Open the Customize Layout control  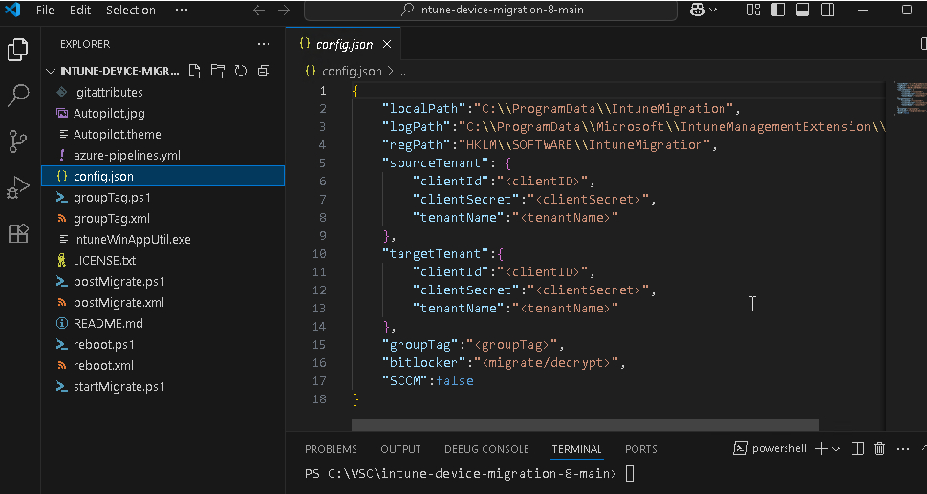(x=753, y=10)
